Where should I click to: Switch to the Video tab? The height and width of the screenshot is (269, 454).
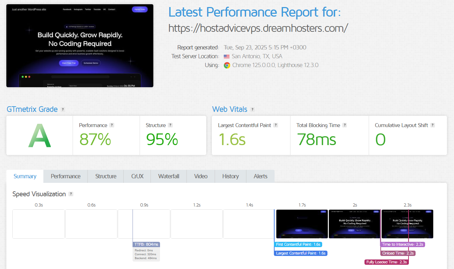click(201, 176)
